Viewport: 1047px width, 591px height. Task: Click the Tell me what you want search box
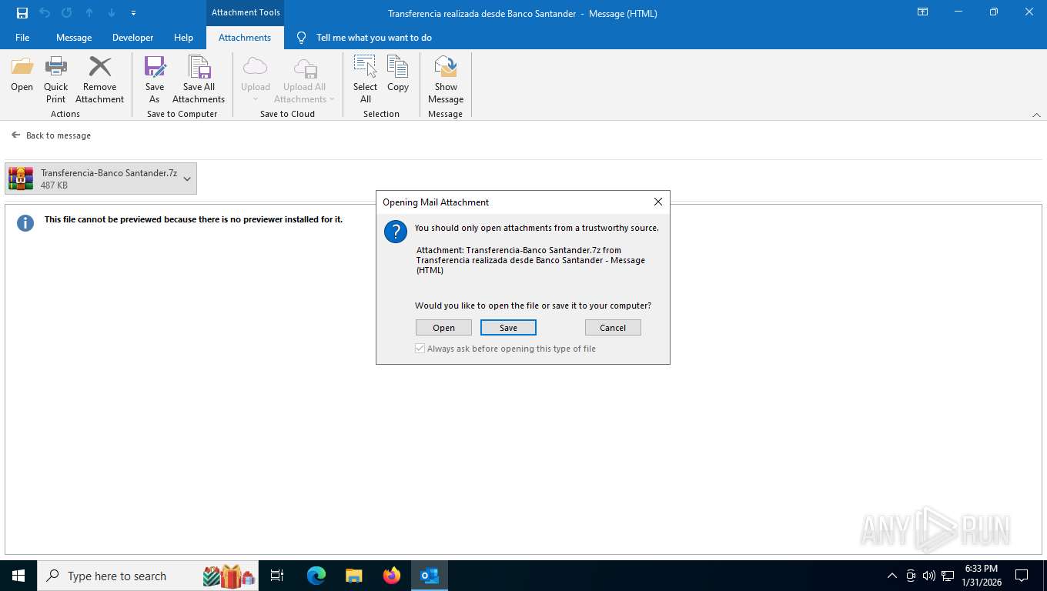(x=374, y=38)
